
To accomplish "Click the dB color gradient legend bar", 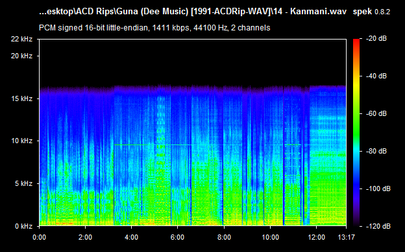I will point(356,133).
